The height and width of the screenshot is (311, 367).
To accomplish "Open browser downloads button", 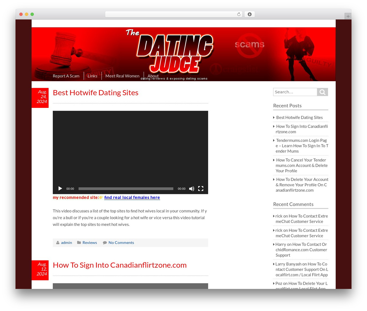I will coord(250,14).
